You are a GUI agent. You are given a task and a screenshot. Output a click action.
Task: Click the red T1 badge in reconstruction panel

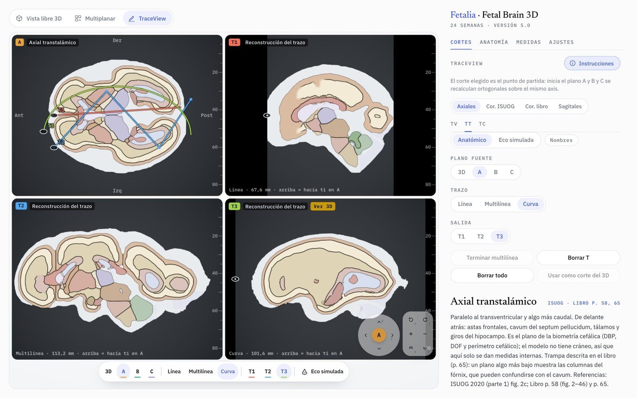(x=234, y=42)
